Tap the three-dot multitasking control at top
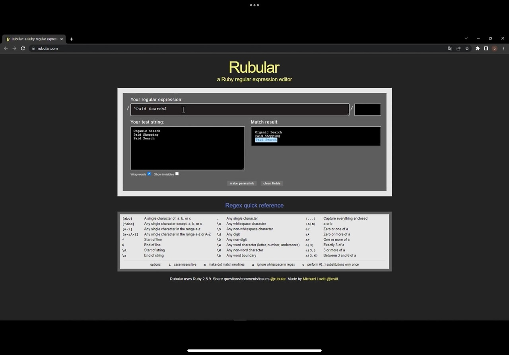The image size is (509, 355). coord(254,5)
